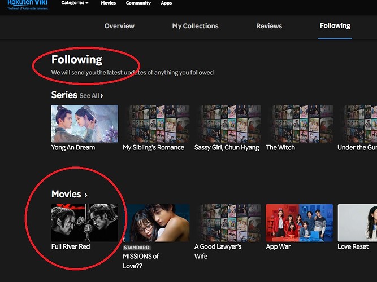
Task: Click the App War title
Action: point(278,247)
